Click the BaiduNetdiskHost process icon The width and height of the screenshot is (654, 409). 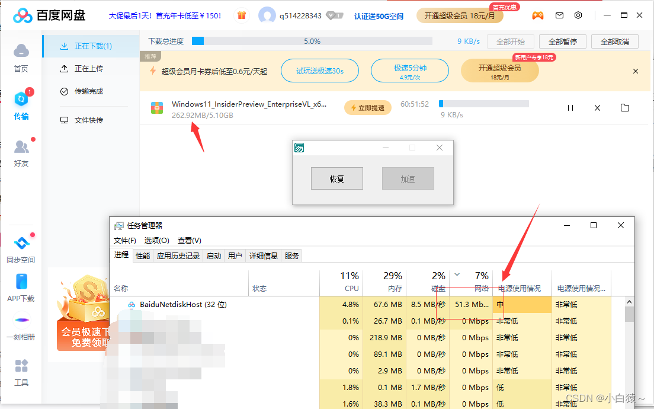[132, 305]
